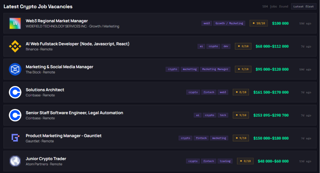Viewport: 320px width, 173px height.
Task: Click the $161 500–$170 000 salary
Action: click(271, 92)
